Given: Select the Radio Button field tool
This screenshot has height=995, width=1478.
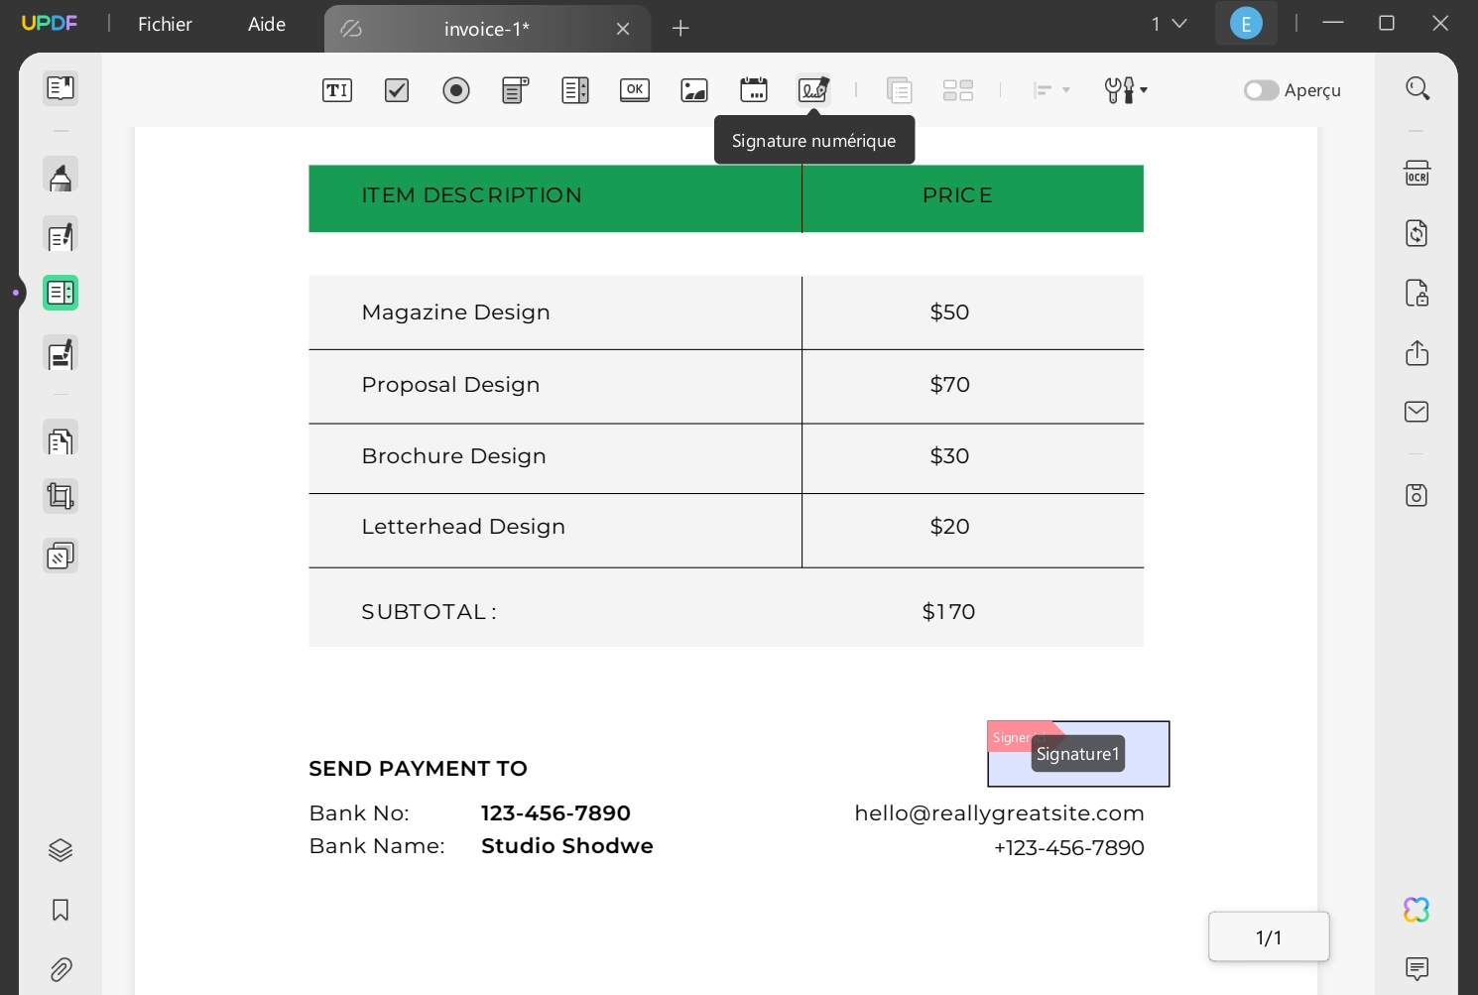Looking at the screenshot, I should point(455,90).
